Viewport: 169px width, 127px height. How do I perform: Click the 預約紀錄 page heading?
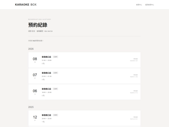[38, 25]
